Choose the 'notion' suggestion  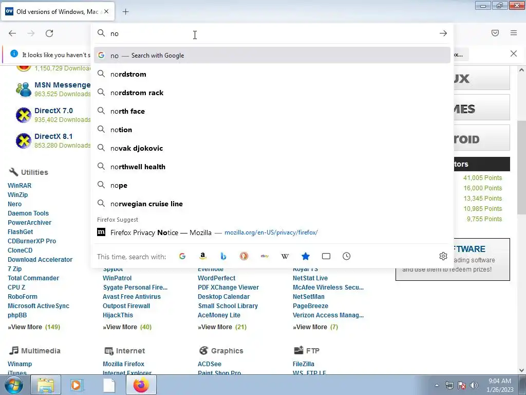272,129
